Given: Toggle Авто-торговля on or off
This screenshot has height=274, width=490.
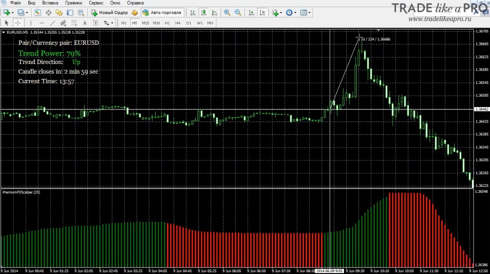Looking at the screenshot, I should click(162, 12).
